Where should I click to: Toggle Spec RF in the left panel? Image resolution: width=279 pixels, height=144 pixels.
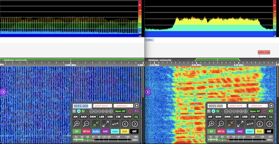(120, 111)
